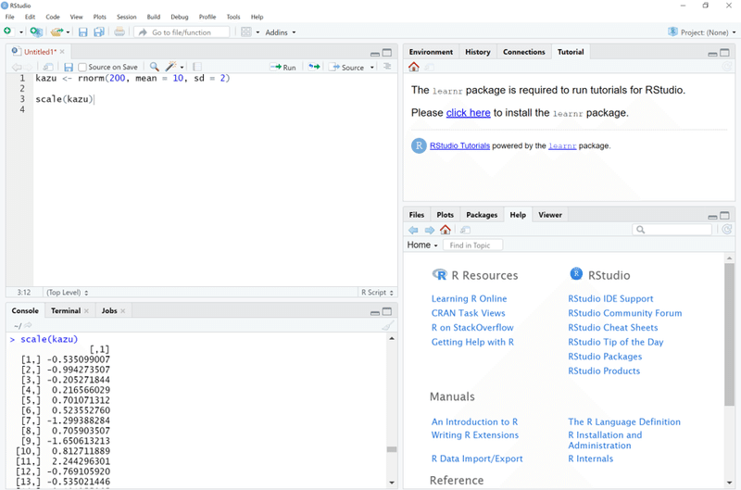741x490 pixels.
Task: Open the Tools menu
Action: pyautogui.click(x=233, y=17)
